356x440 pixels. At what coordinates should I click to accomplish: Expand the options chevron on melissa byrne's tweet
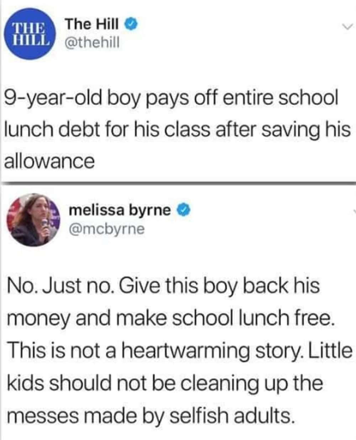point(354,212)
